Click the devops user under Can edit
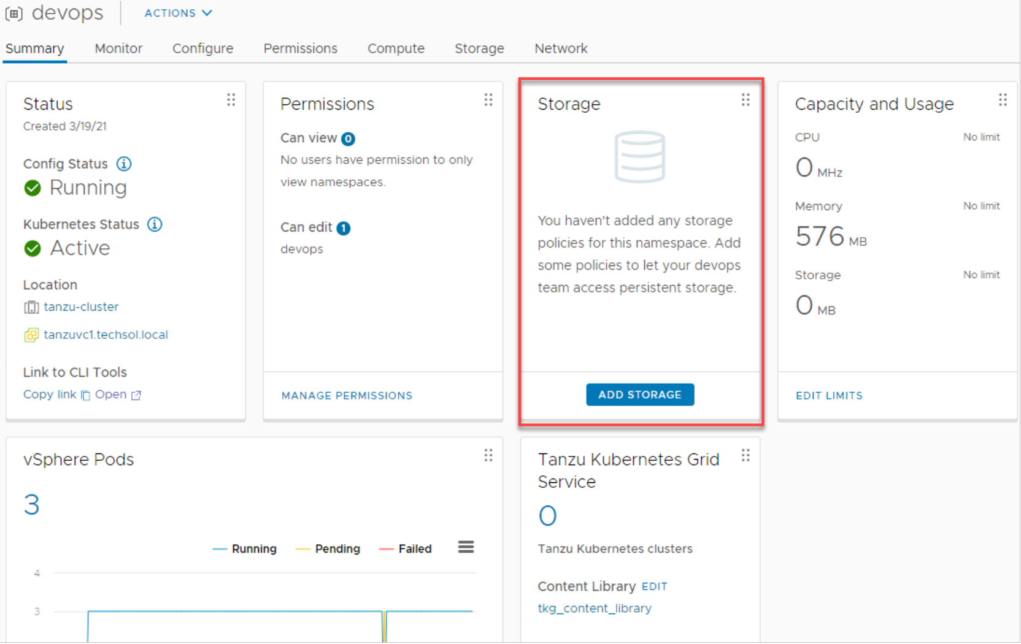This screenshot has width=1021, height=644. click(301, 249)
